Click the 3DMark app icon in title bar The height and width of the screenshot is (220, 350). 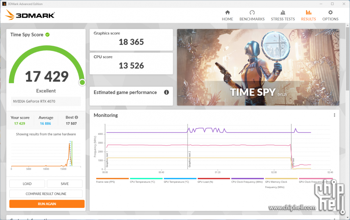coord(4,4)
